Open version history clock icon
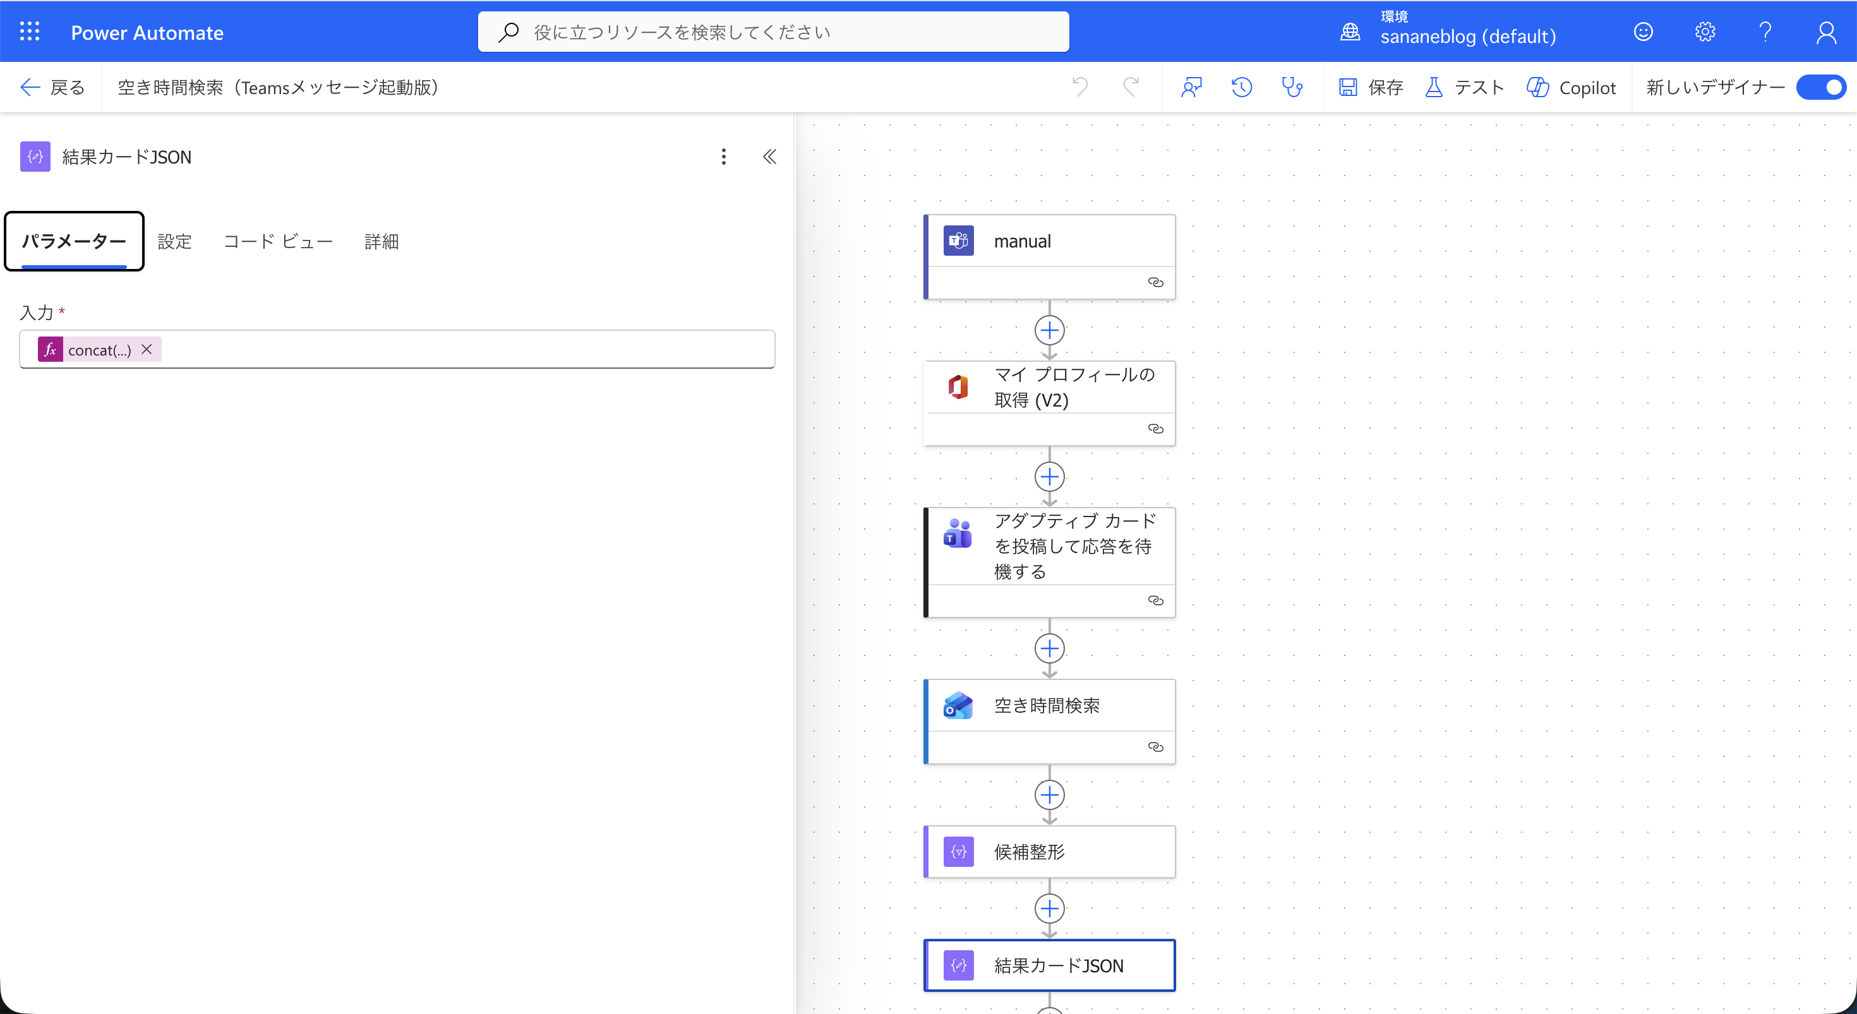The image size is (1857, 1014). click(x=1241, y=87)
